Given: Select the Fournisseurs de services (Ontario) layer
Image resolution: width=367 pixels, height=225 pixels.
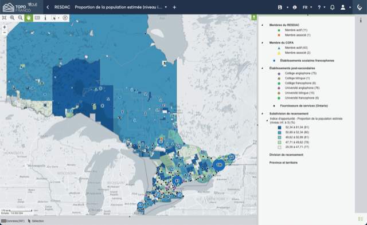Looking at the screenshot, I should pyautogui.click(x=304, y=106).
